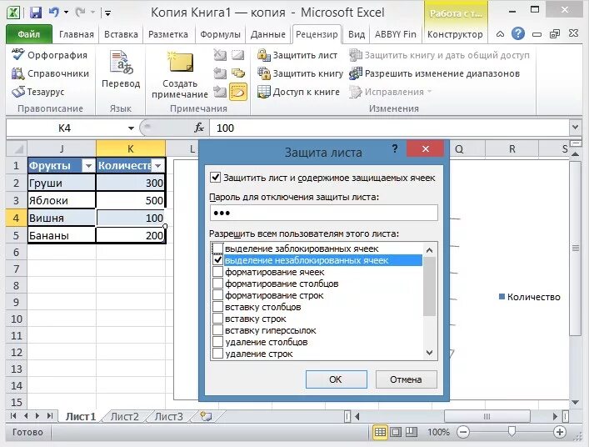Switch to Page Layout view icon
The height and width of the screenshot is (447, 589).
pos(396,432)
